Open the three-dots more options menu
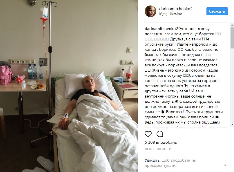 [x=226, y=165]
